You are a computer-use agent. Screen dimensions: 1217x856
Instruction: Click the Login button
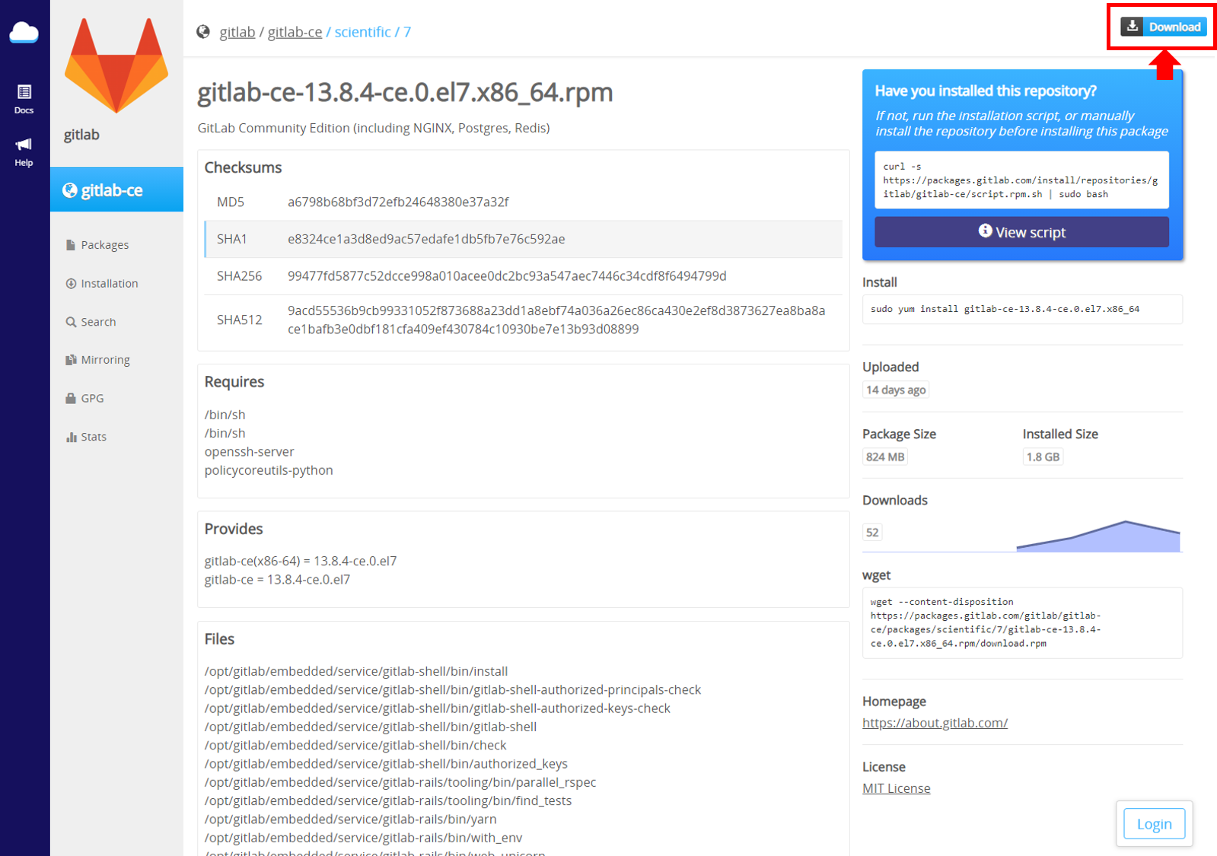1154,824
